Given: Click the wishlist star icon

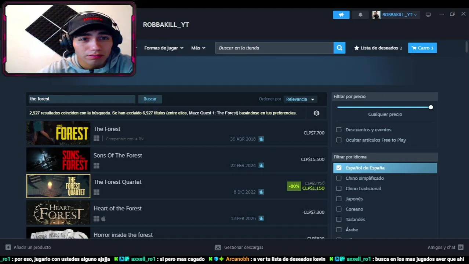Looking at the screenshot, I should (x=356, y=48).
